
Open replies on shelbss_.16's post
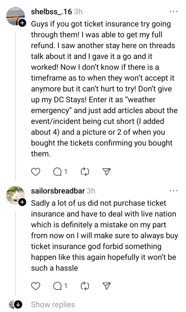60,172
